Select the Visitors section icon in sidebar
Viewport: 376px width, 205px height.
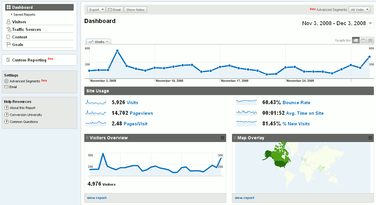8,21
